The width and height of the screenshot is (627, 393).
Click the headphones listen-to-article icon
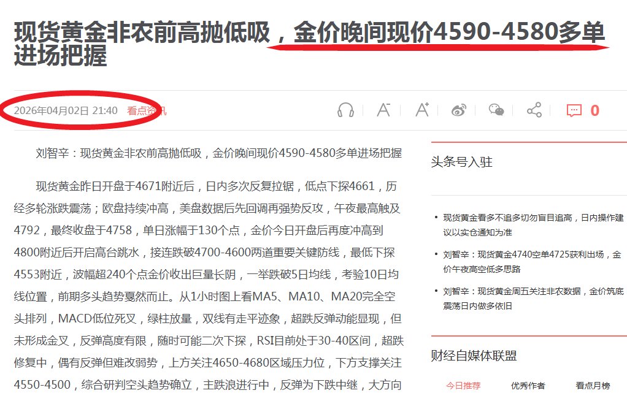pyautogui.click(x=346, y=110)
